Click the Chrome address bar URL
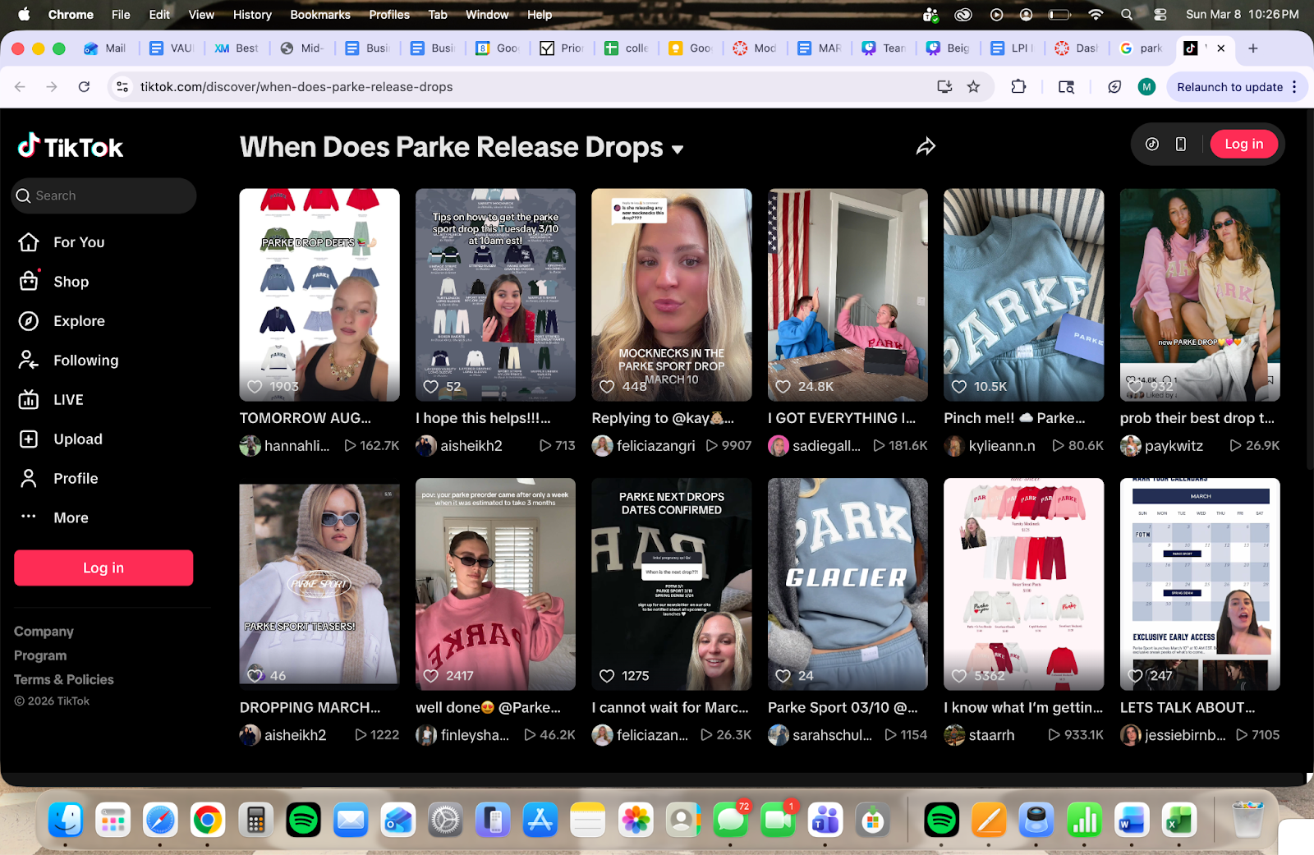This screenshot has height=855, width=1314. 296,87
